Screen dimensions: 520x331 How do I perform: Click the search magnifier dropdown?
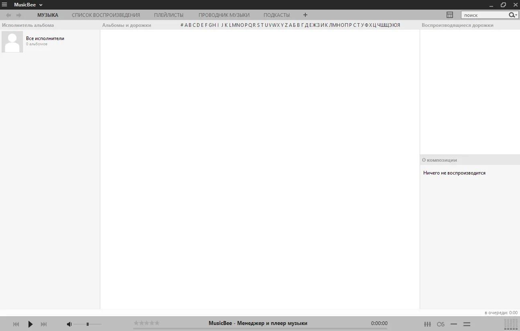point(513,15)
